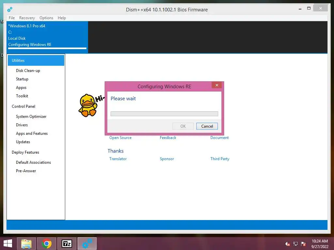Click the taskbar clock showing 10:24 AM

point(320,243)
